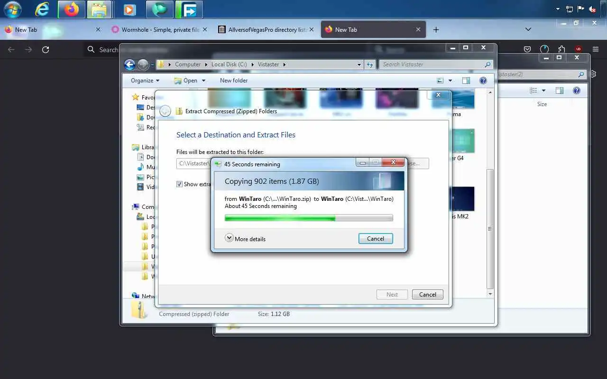Expand the Open button dropdown arrow
The width and height of the screenshot is (607, 379).
203,81
